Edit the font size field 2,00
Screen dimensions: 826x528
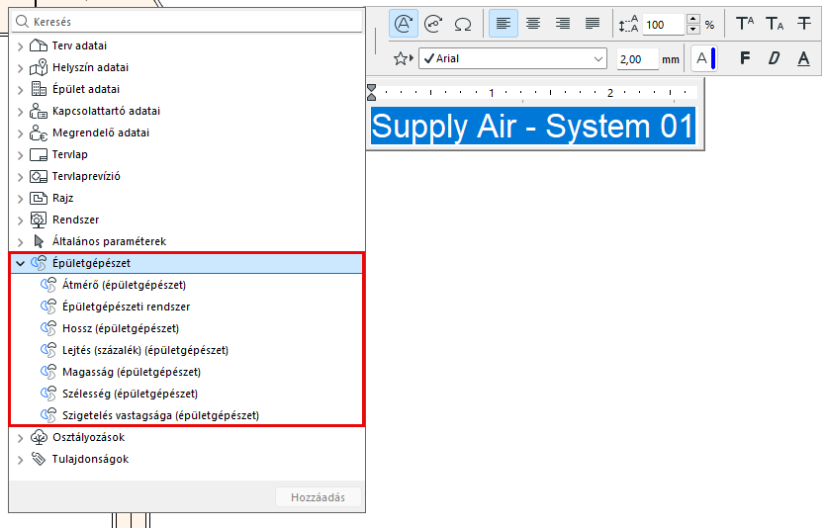(637, 59)
